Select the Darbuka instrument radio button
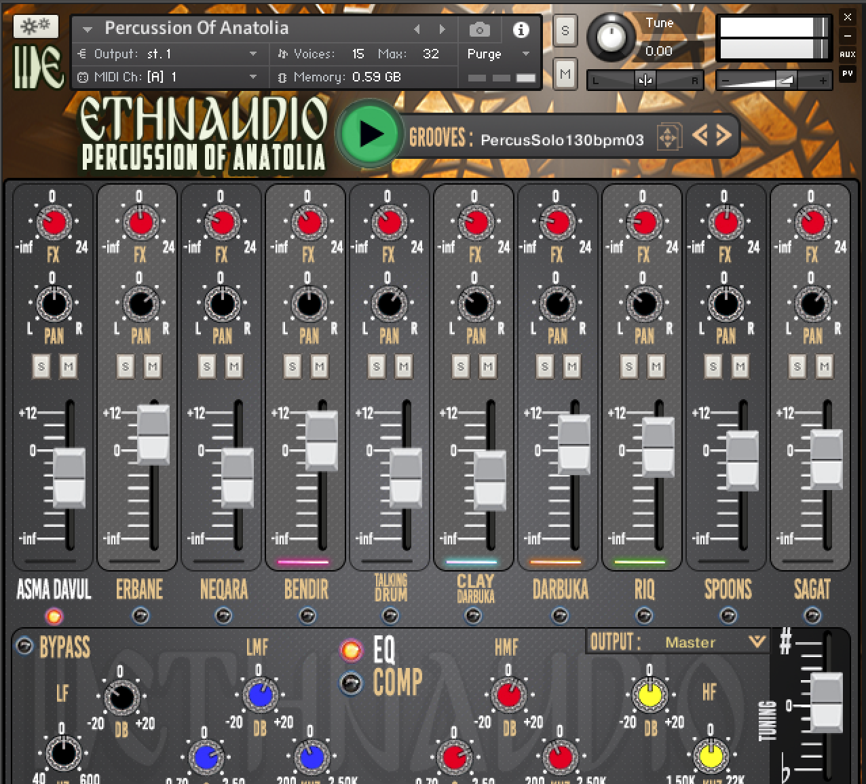The width and height of the screenshot is (866, 784). click(560, 616)
